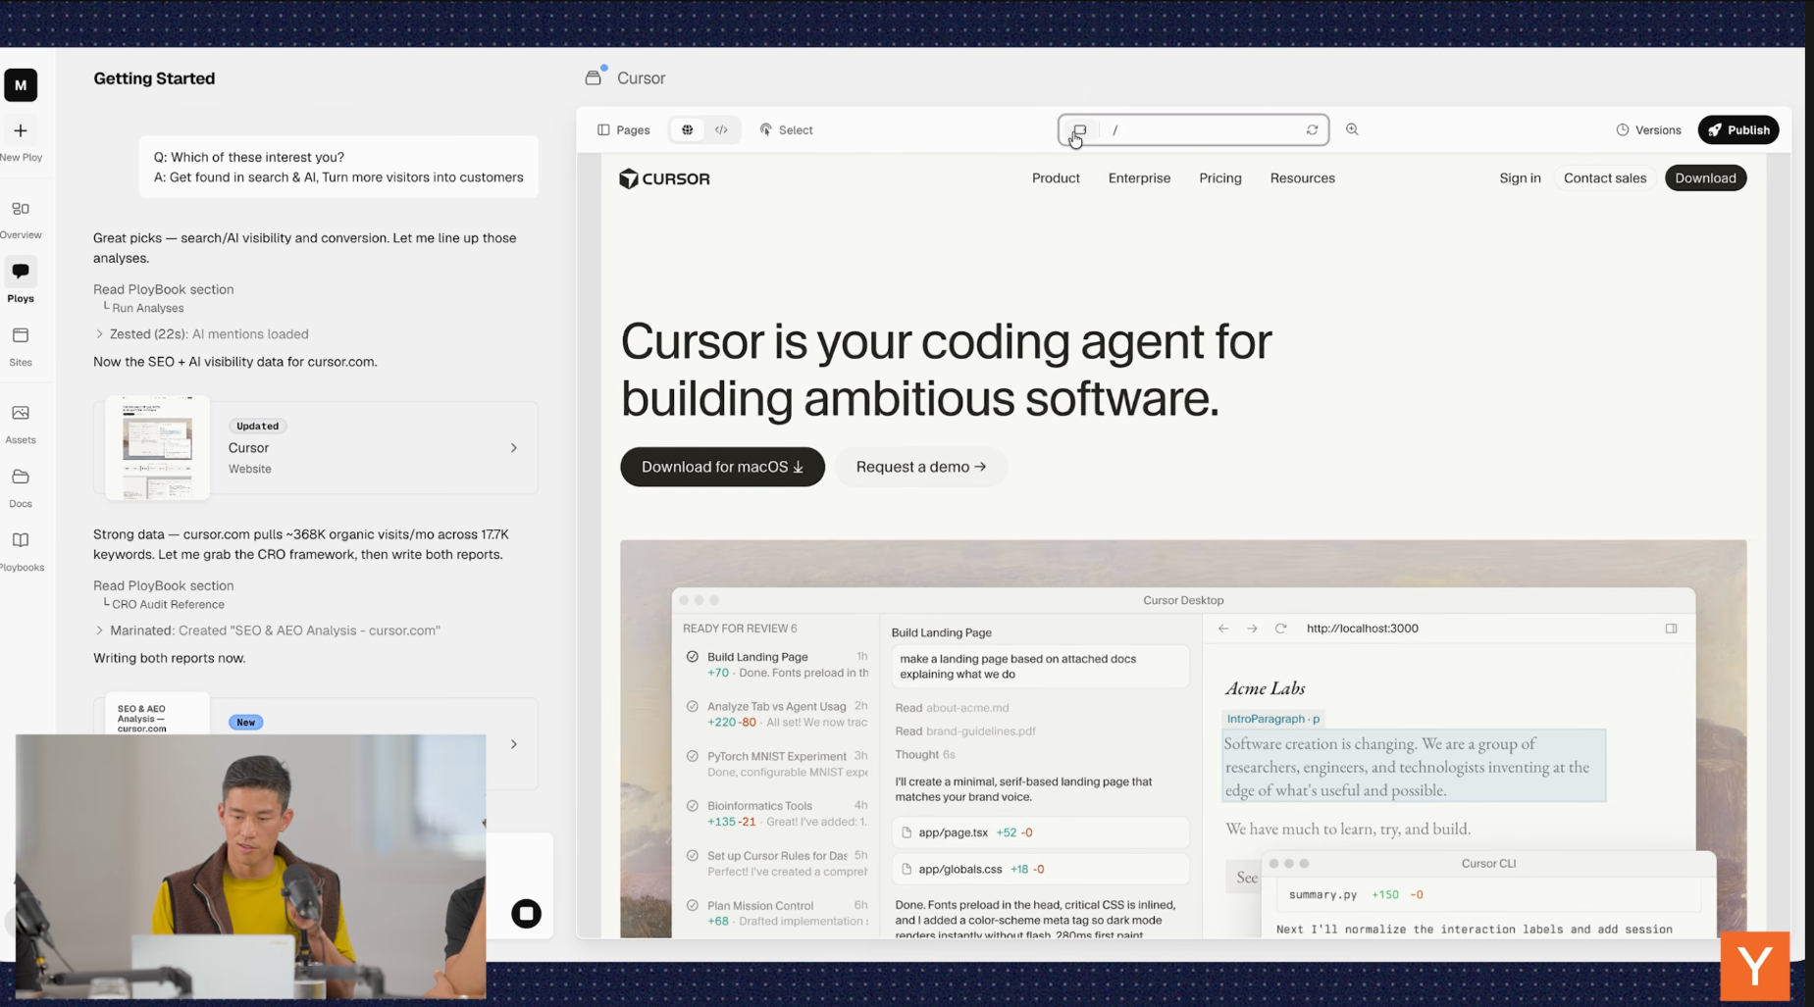Click the page path input field
This screenshot has width=1814, height=1007.
click(x=1202, y=129)
